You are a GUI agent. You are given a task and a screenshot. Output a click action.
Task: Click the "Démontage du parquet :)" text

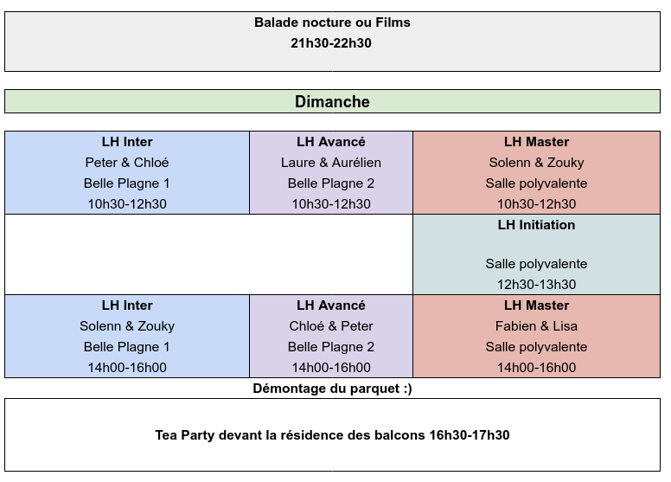click(x=332, y=389)
